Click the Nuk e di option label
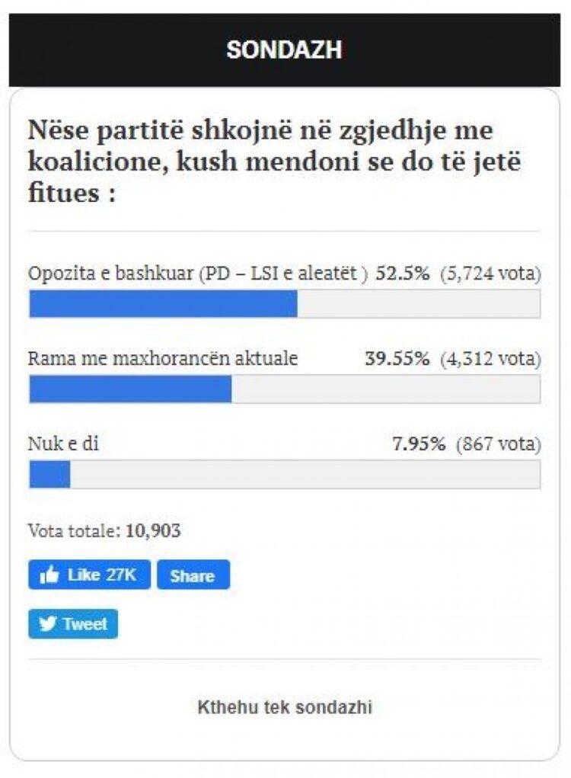 [x=63, y=443]
